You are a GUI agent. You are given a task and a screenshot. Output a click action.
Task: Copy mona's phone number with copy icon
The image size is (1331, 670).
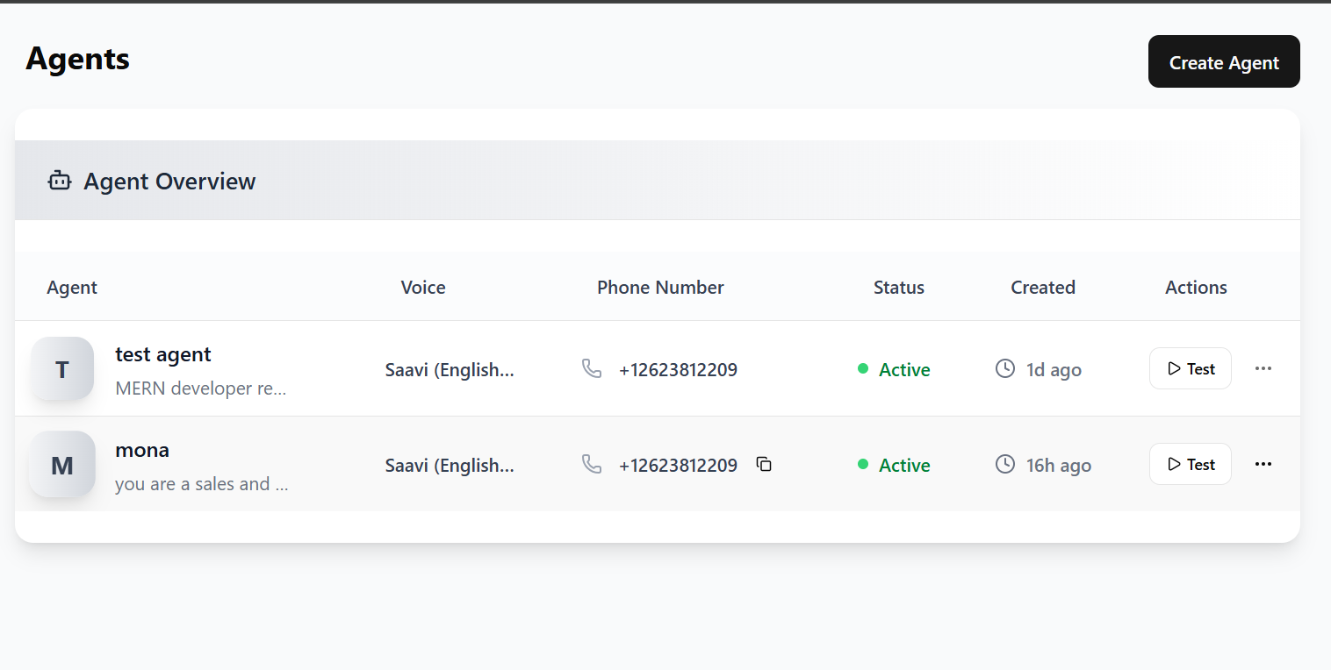pos(764,465)
